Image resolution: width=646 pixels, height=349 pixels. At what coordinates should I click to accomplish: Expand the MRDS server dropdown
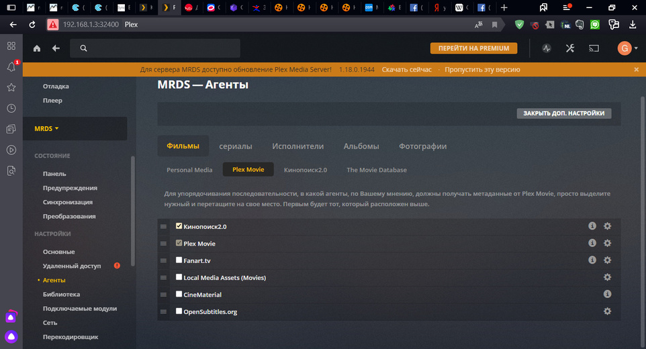tap(46, 128)
